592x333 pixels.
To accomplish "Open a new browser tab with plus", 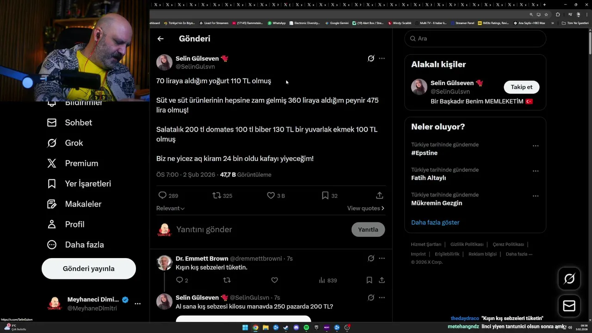I will [545, 5].
